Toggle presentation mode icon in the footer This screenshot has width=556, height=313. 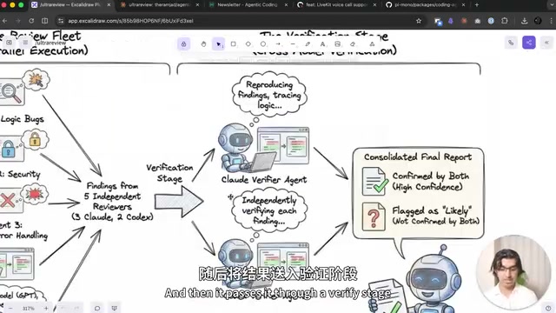pos(114,308)
